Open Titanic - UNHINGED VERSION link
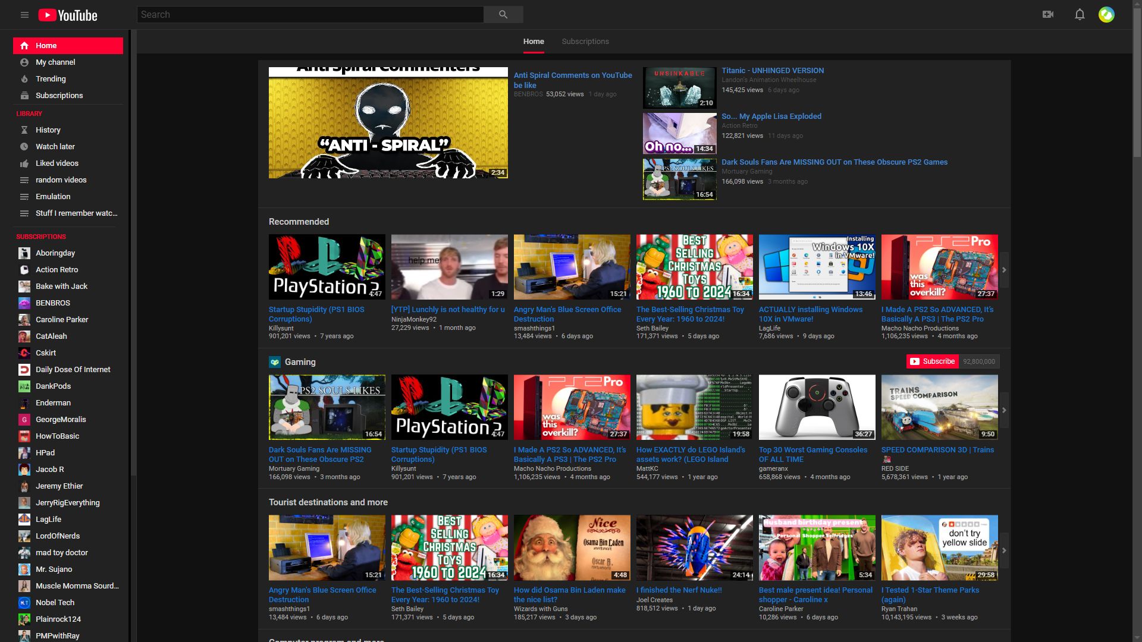The image size is (1142, 642). tap(773, 70)
